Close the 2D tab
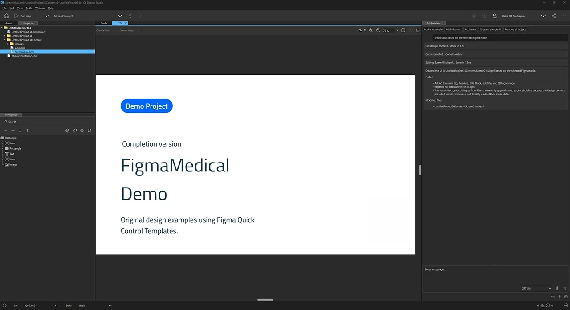570x310 pixels. [x=126, y=23]
